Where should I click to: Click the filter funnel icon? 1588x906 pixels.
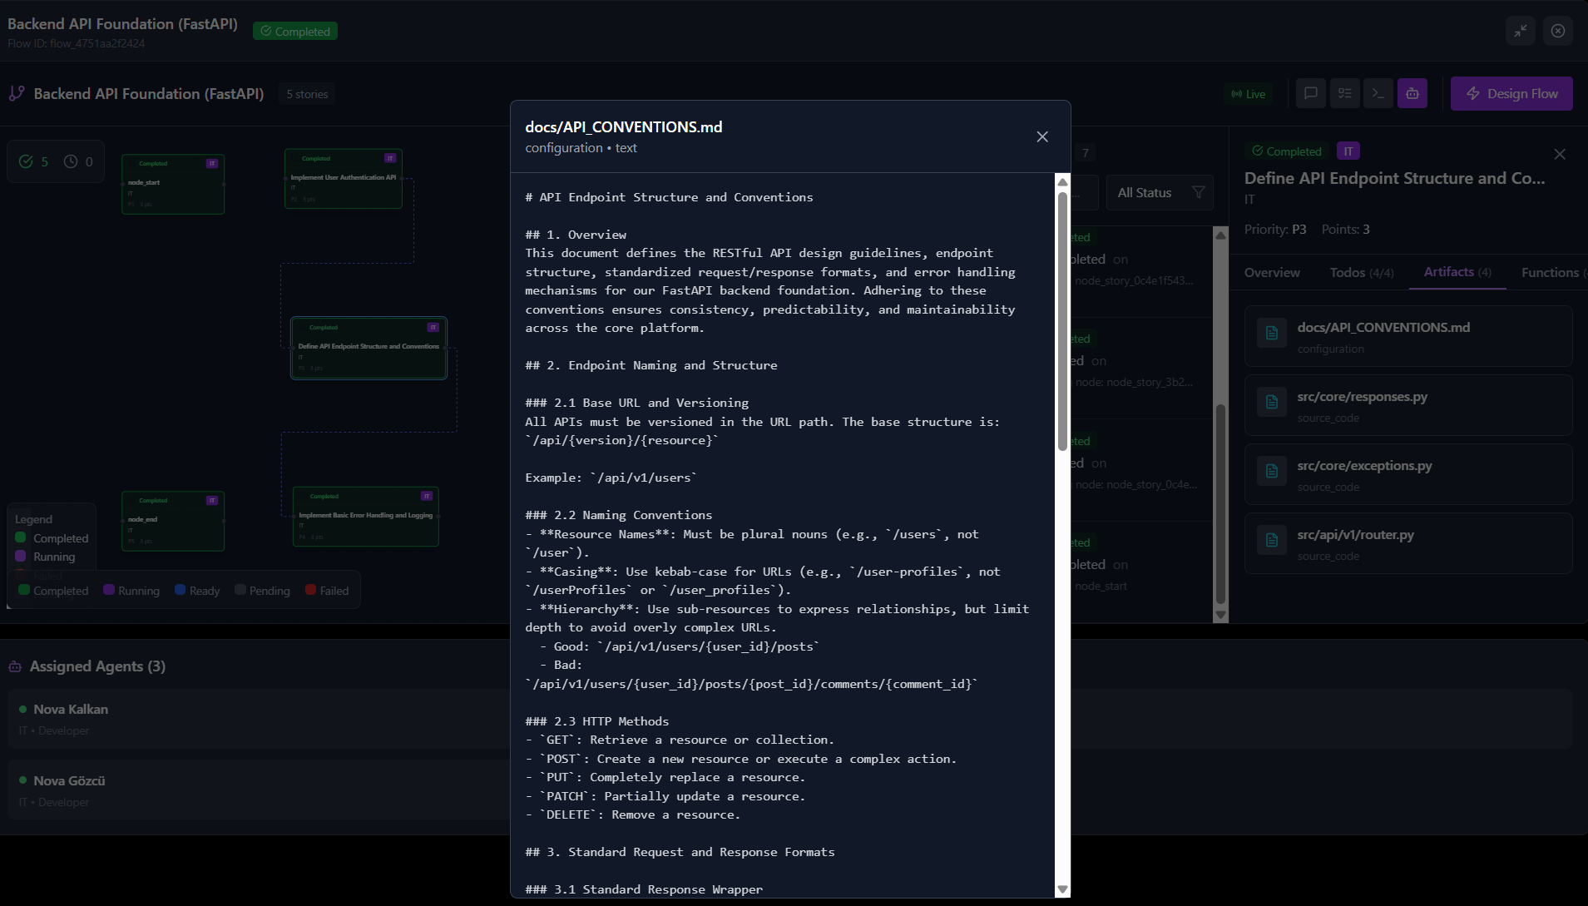(x=1199, y=192)
